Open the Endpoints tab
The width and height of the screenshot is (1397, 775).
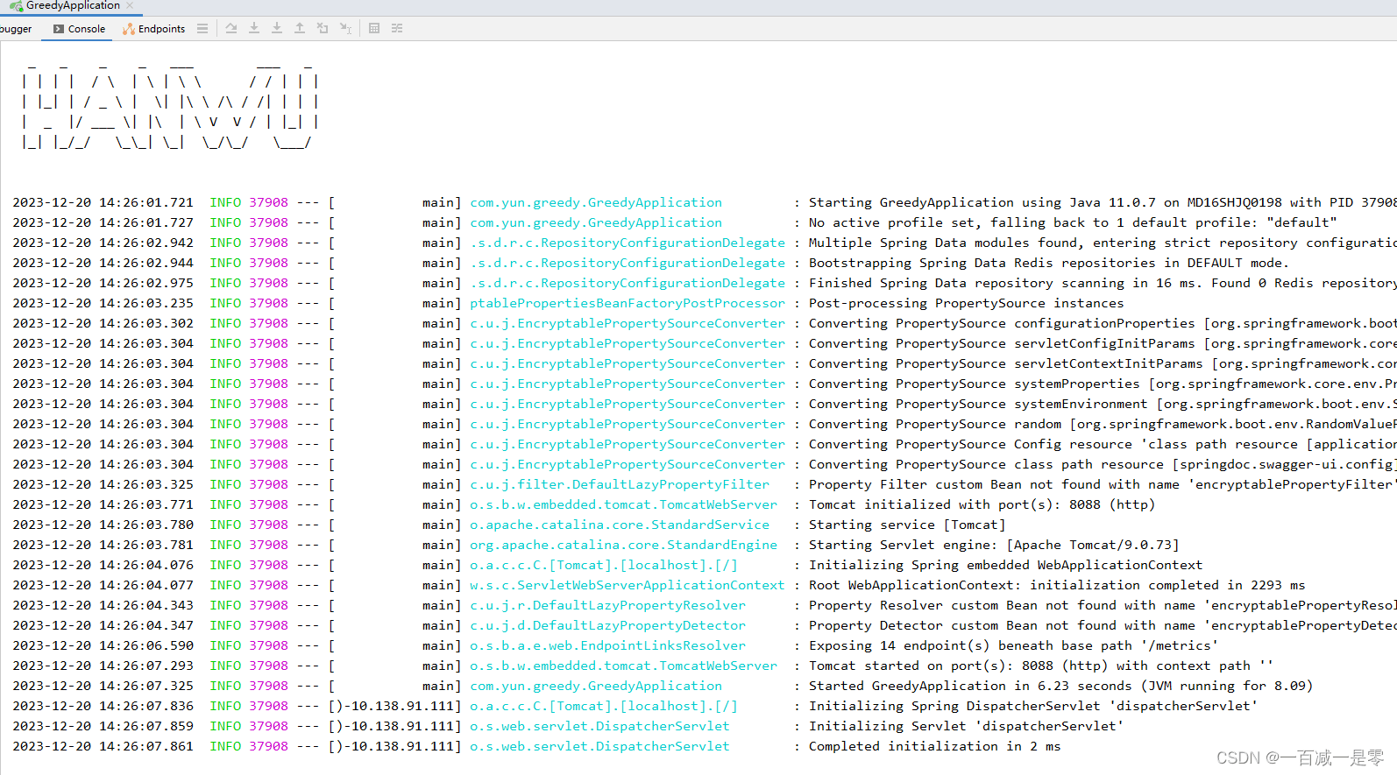pyautogui.click(x=154, y=29)
